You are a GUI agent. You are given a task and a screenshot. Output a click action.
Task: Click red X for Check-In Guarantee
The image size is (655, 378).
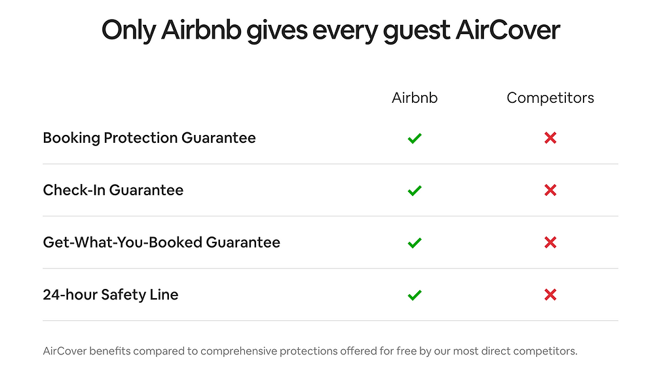550,190
